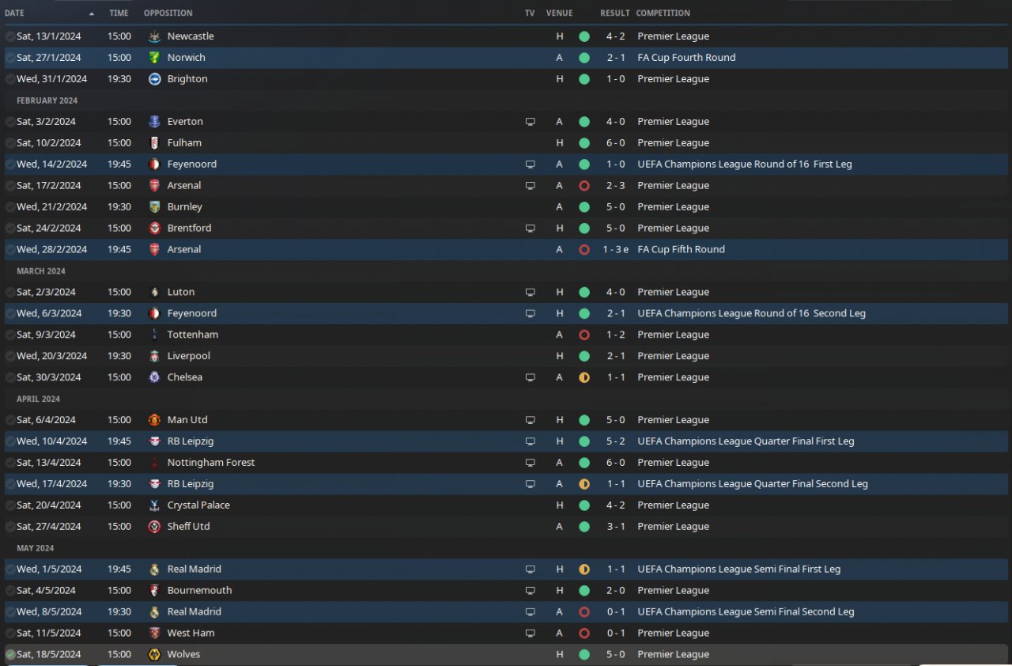
Task: Click the Newcastle club badge icon
Action: pos(154,36)
